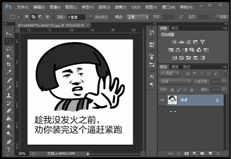Select the Pen tool
This screenshot has height=159, width=231.
coord(9,142)
